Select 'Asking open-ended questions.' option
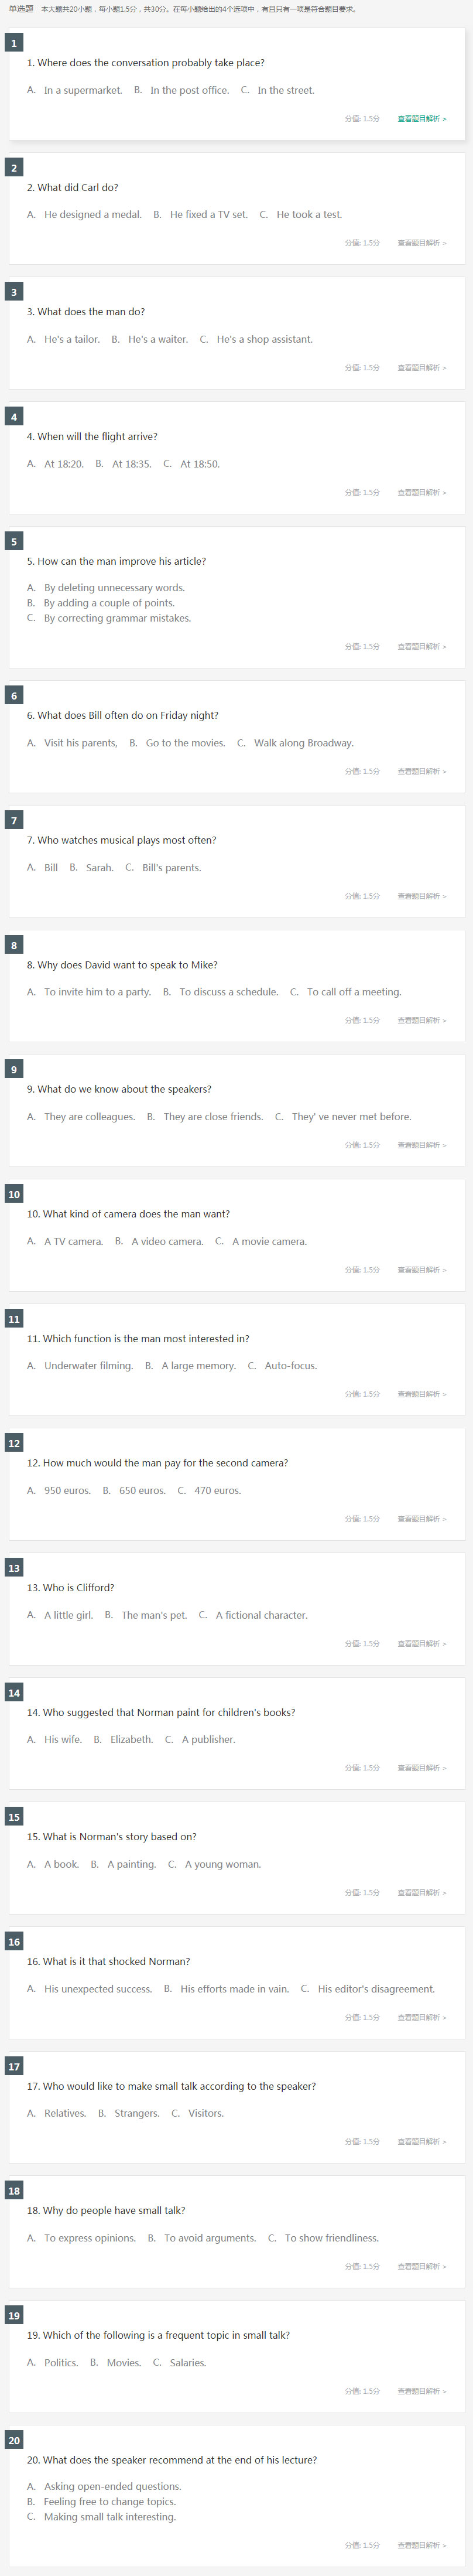This screenshot has width=473, height=2576. [x=105, y=2486]
